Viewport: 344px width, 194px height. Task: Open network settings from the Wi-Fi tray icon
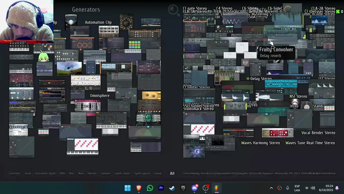(307, 188)
